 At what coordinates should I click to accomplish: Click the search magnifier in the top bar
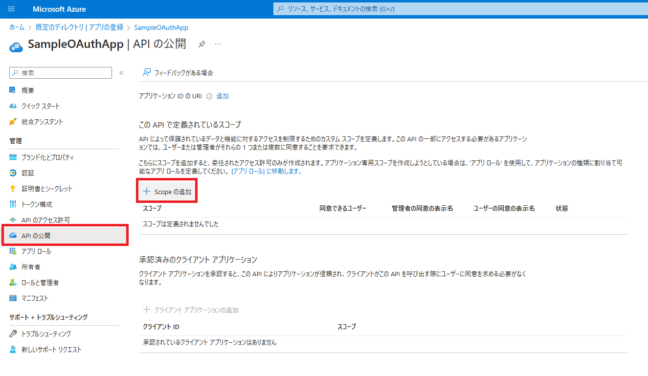click(x=281, y=9)
